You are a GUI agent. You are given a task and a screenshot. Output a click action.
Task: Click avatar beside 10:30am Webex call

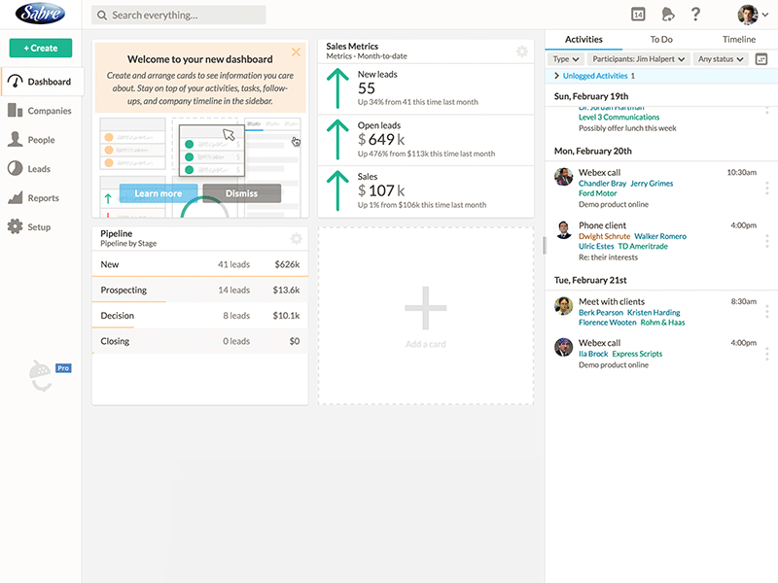[x=564, y=177]
